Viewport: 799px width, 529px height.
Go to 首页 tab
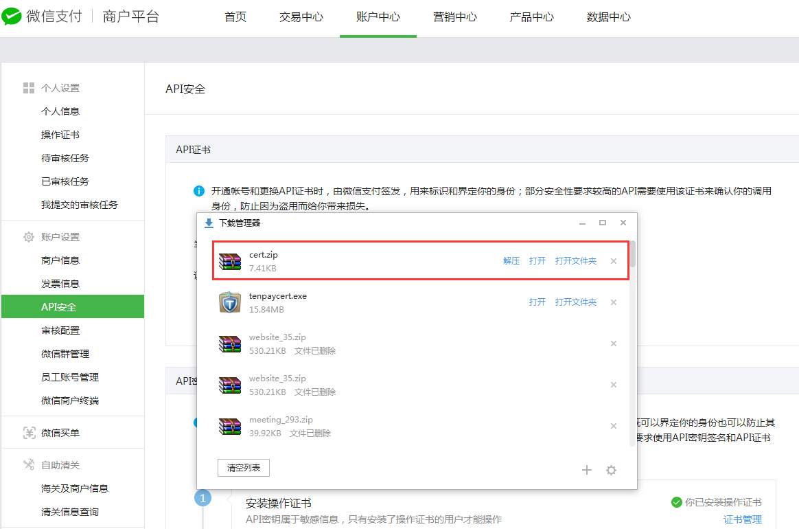pos(235,17)
